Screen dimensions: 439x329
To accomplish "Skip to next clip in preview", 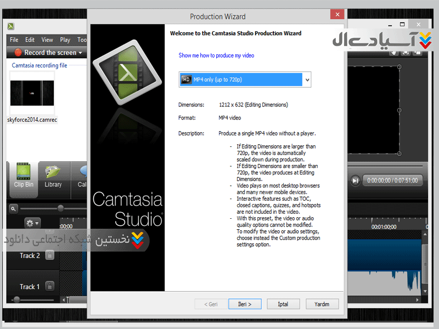I will (356, 180).
